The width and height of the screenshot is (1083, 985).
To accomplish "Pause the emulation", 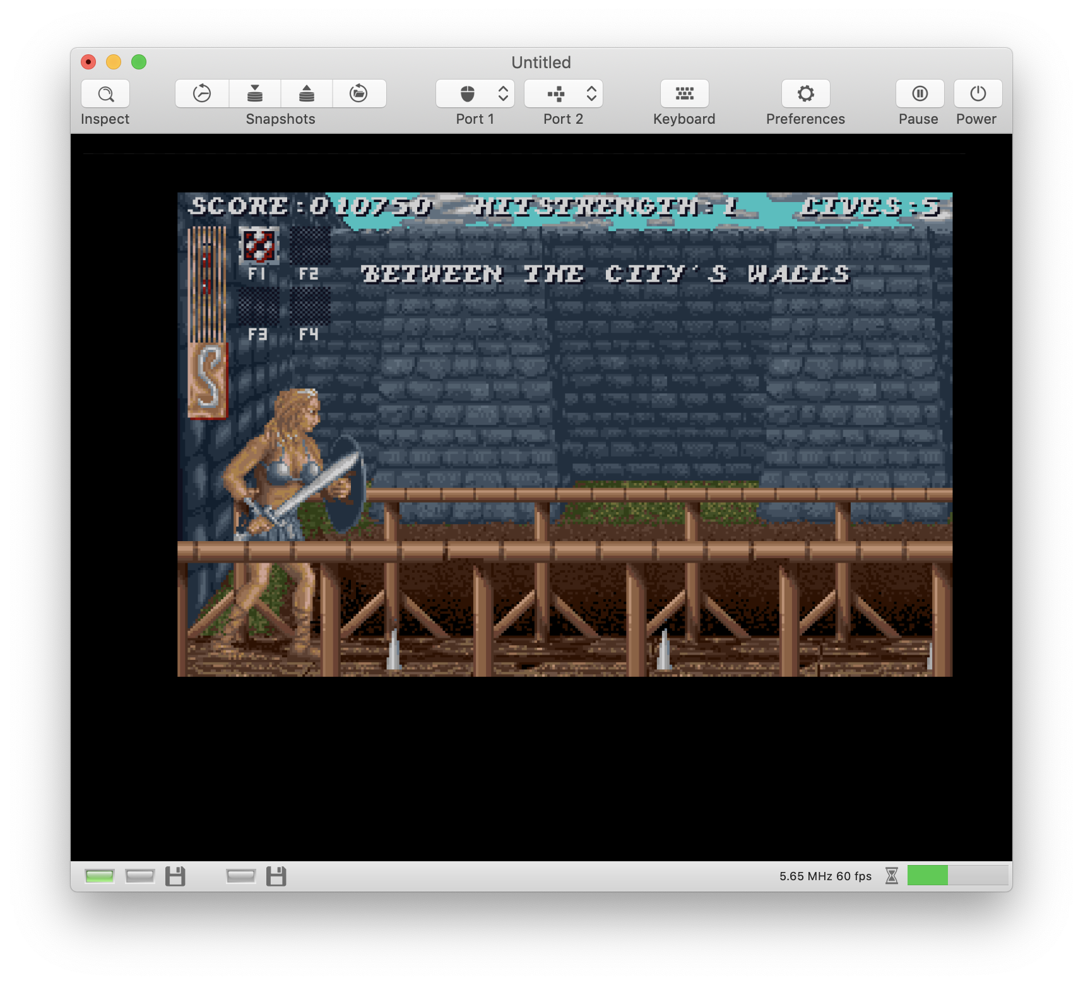I will tap(920, 94).
